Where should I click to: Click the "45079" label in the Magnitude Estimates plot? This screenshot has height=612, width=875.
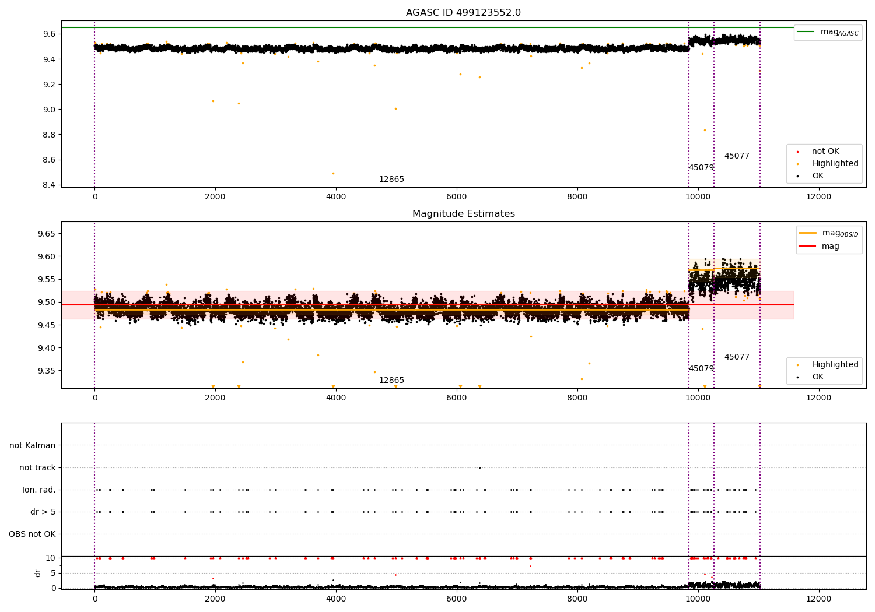click(701, 369)
